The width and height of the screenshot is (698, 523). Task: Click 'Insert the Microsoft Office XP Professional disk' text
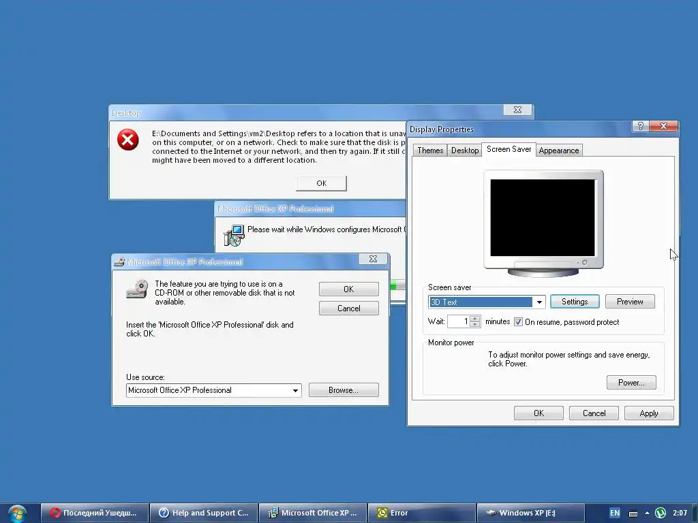pos(210,329)
